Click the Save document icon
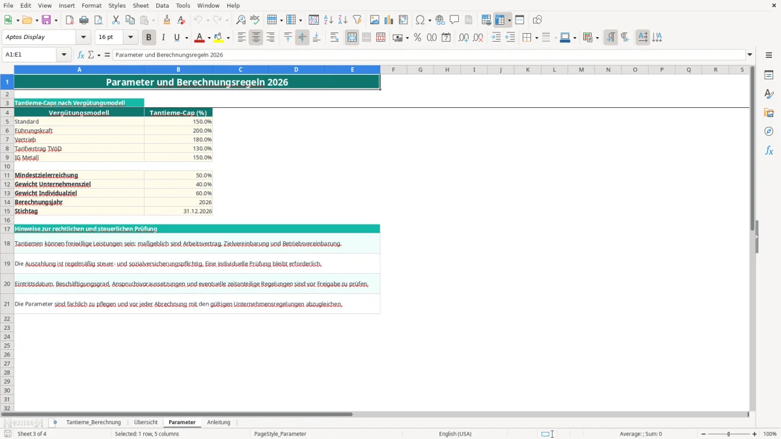 [46, 20]
